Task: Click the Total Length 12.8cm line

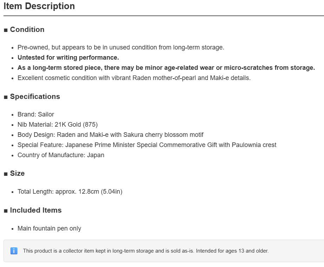Action: [70, 192]
